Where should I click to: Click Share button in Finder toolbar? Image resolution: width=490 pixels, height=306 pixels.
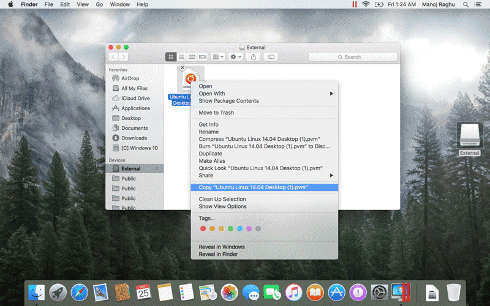(254, 57)
